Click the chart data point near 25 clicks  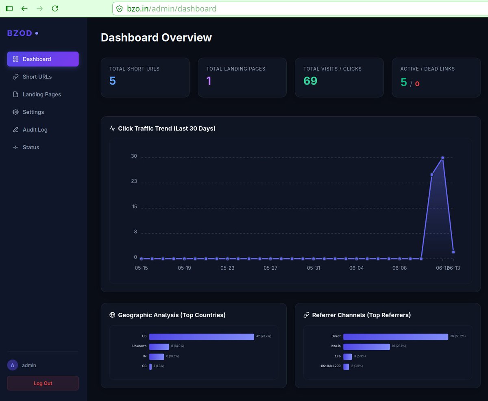point(432,174)
